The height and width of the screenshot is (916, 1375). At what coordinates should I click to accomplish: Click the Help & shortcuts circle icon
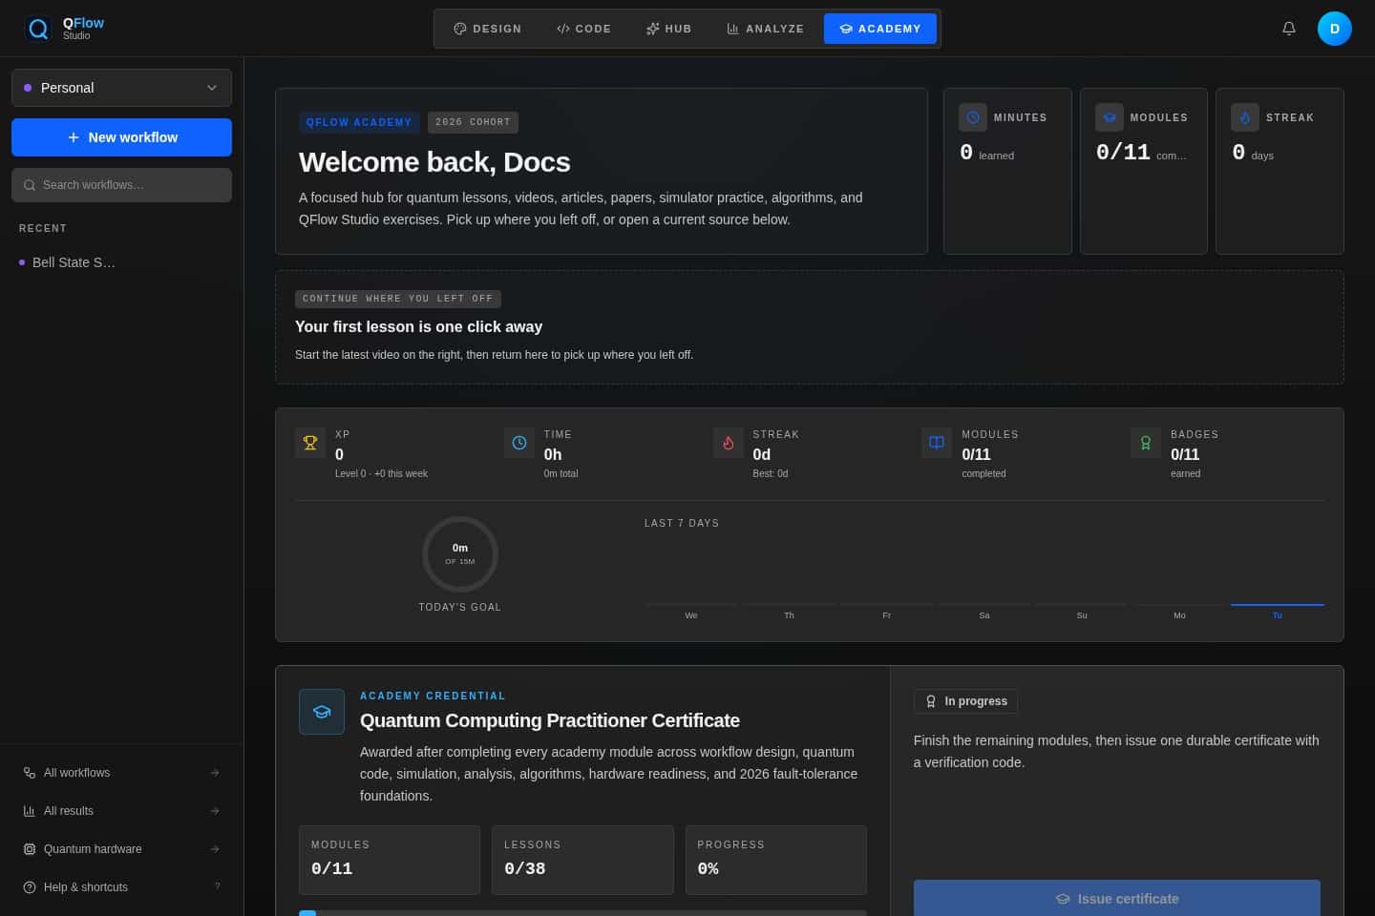(30, 887)
